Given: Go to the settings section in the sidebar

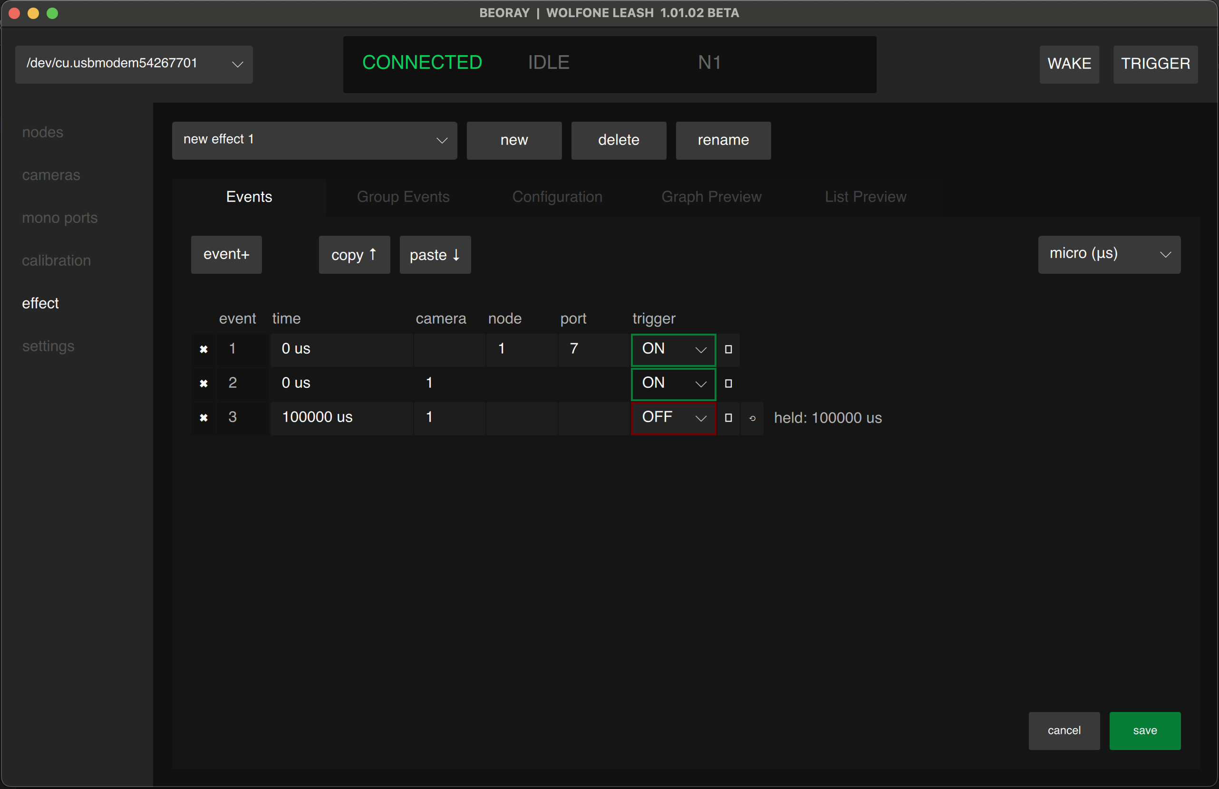Looking at the screenshot, I should tap(48, 346).
